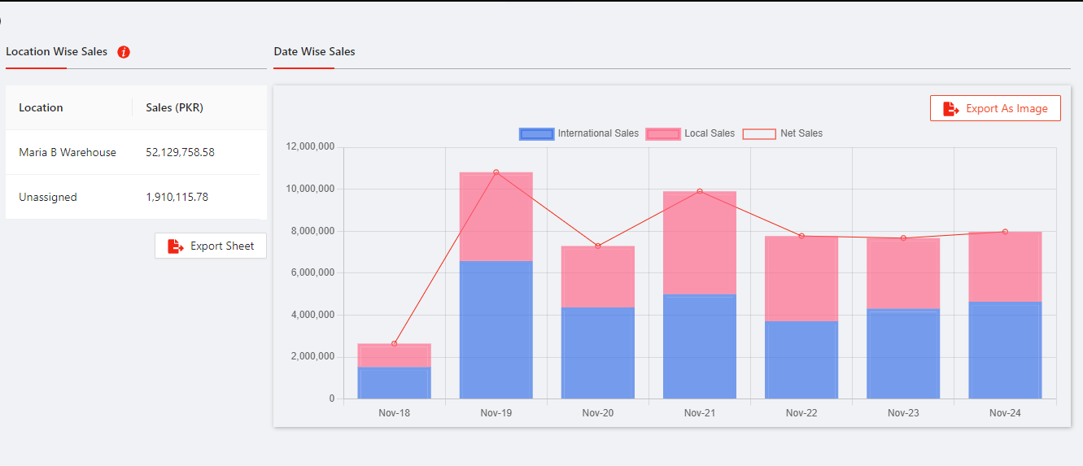The width and height of the screenshot is (1083, 466).
Task: Click the export icon in Export Sheet button
Action: 176,246
